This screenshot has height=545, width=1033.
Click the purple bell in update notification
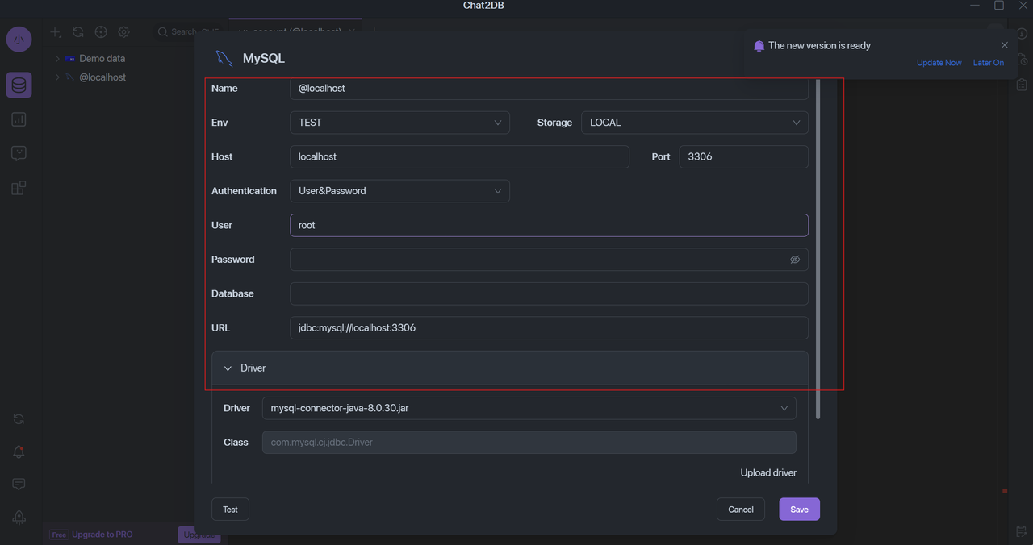pos(759,46)
